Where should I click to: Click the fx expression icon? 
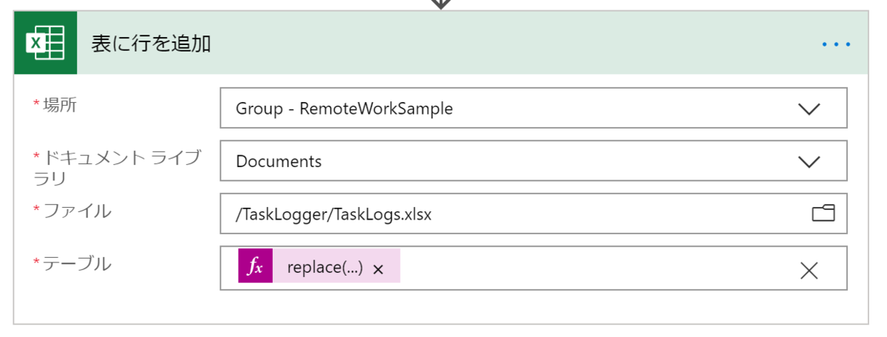pyautogui.click(x=255, y=266)
